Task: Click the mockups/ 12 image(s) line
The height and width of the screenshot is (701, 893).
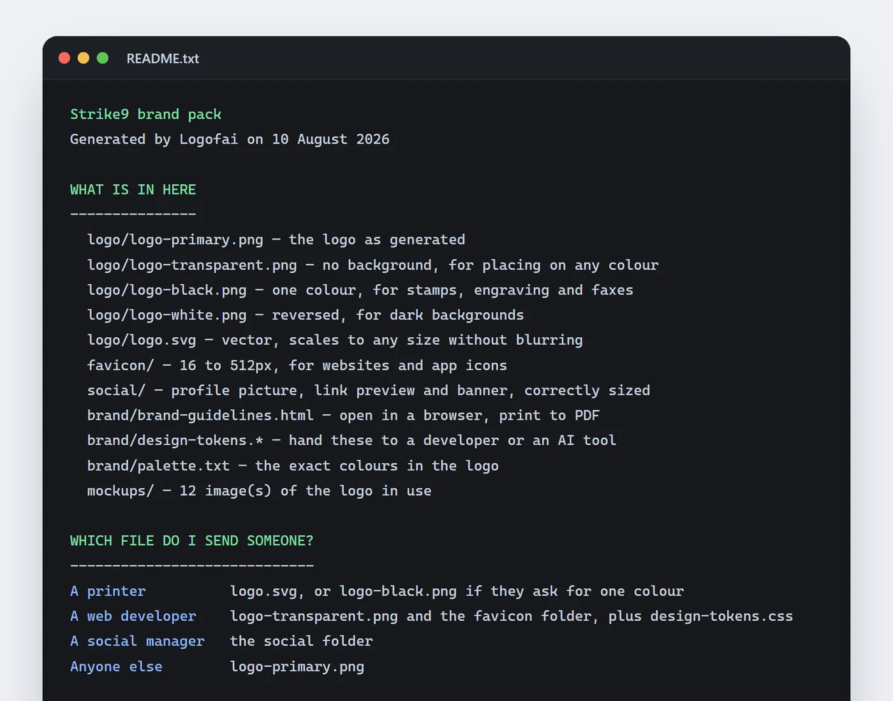Action: (259, 491)
